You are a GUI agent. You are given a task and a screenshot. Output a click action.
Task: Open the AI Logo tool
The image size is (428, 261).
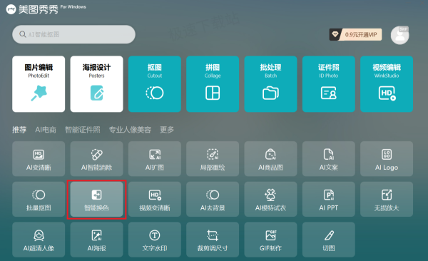387,158
